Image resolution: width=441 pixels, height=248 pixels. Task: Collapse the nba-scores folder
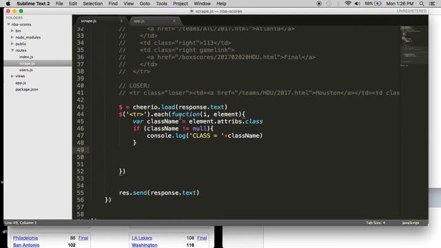[8, 25]
